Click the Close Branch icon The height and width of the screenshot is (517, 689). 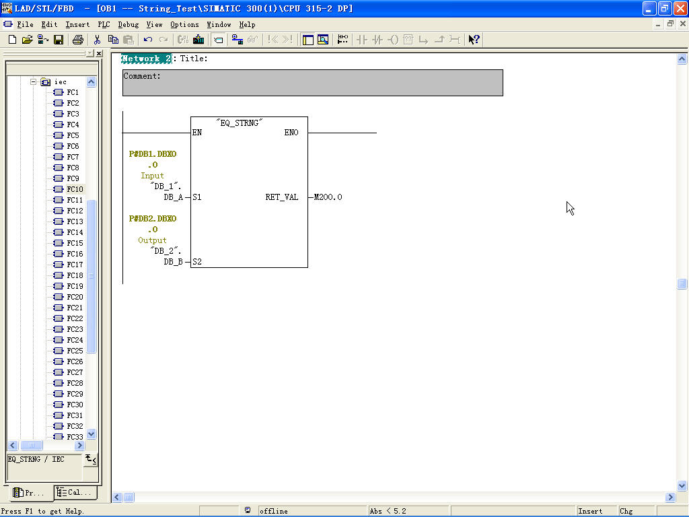point(439,40)
